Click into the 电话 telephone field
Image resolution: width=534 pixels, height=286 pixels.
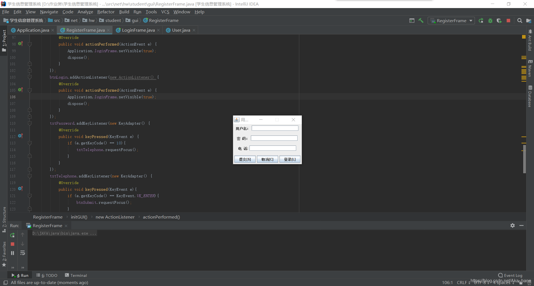pos(273,148)
